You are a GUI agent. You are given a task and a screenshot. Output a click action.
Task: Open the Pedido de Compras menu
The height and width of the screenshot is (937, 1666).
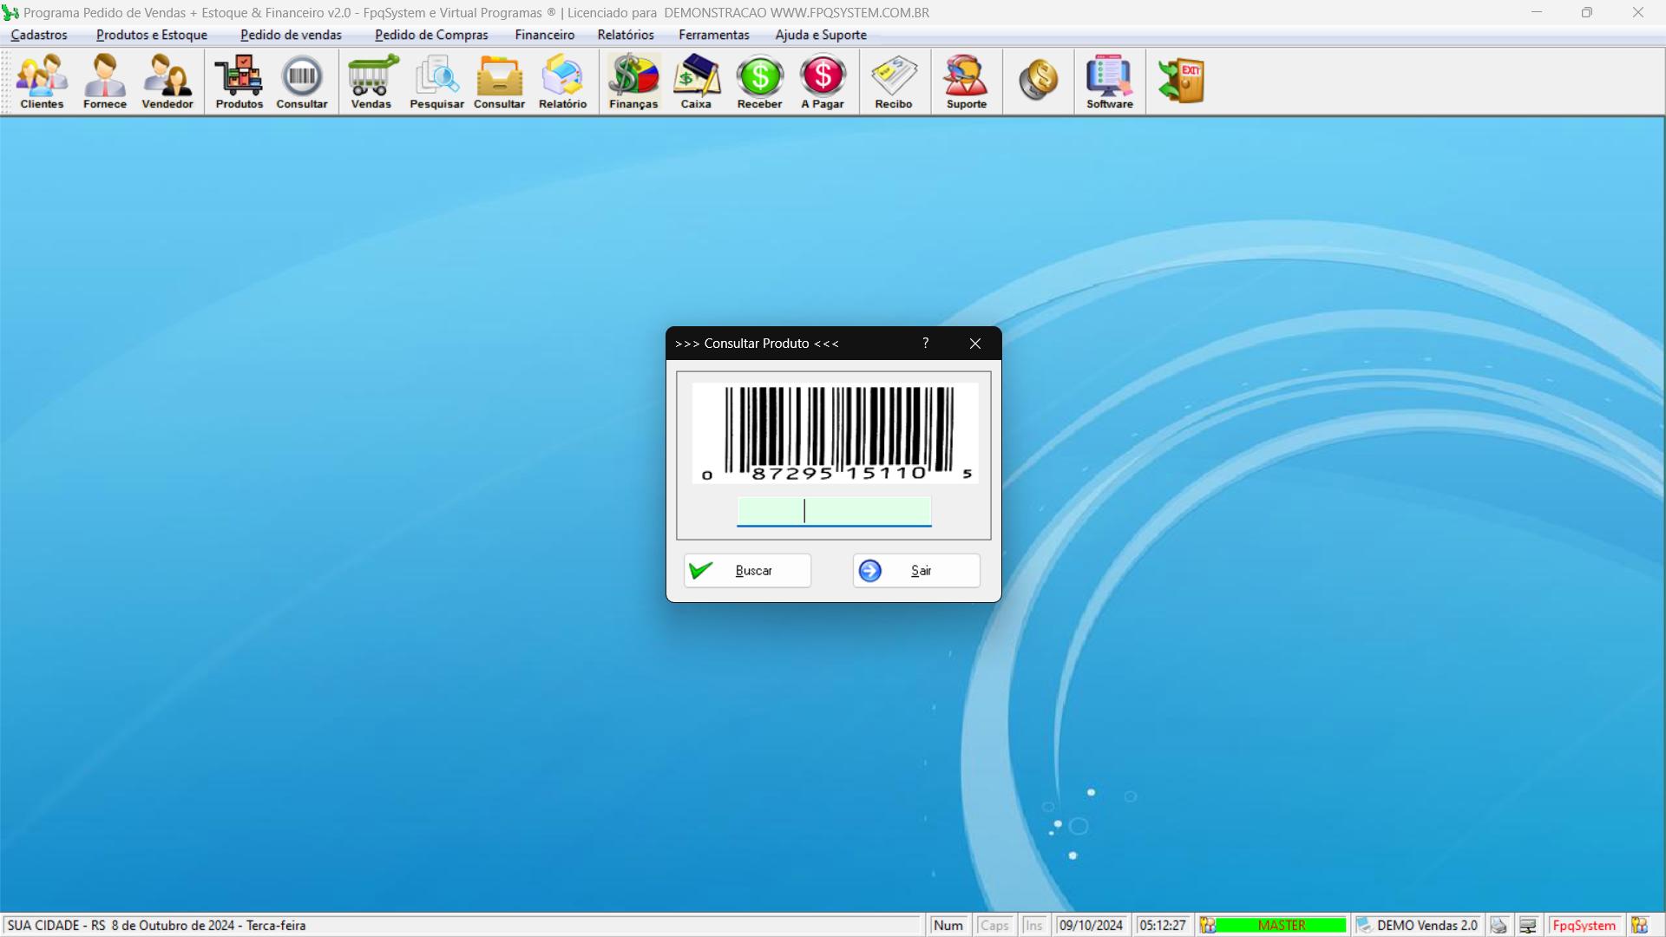(431, 35)
